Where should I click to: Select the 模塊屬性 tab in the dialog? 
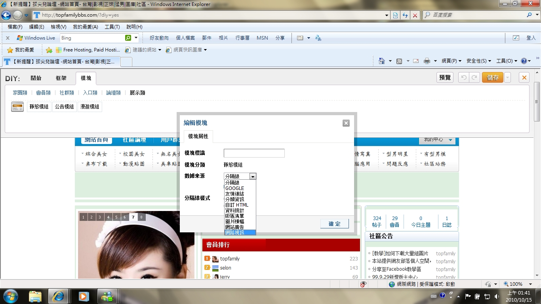[198, 136]
